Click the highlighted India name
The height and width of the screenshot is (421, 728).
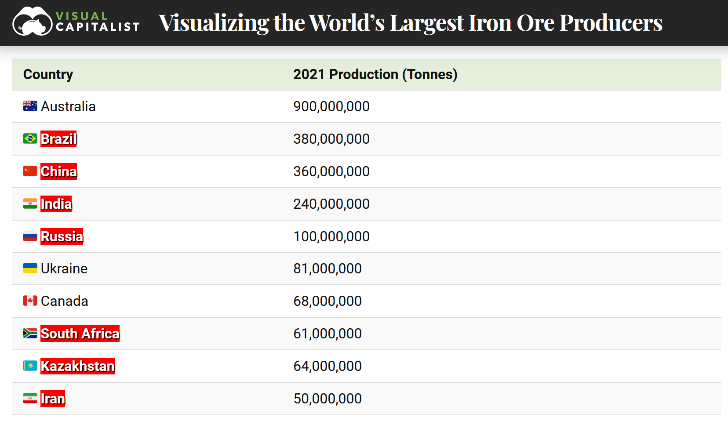(56, 204)
